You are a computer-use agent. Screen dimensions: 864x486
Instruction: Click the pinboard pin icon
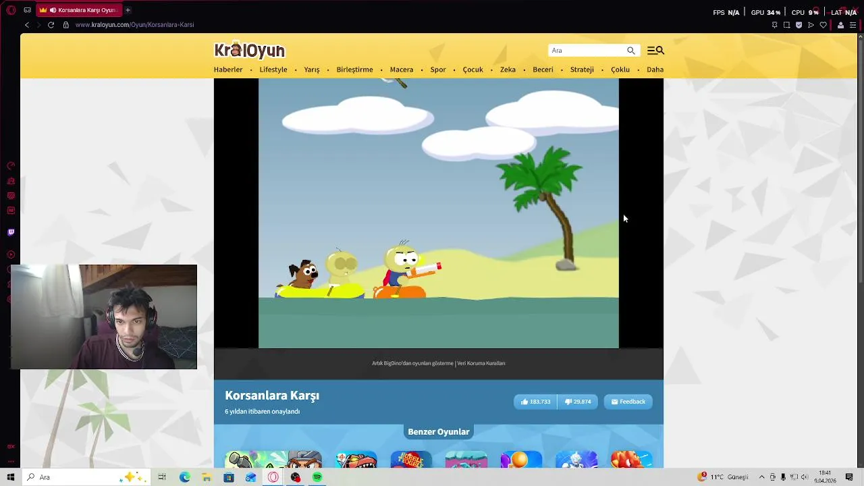(774, 25)
